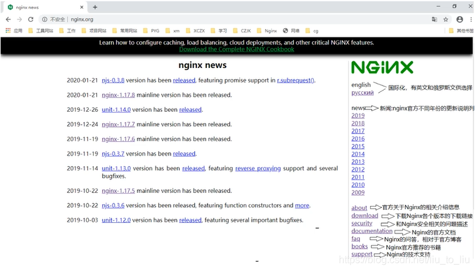Image resolution: width=475 pixels, height=271 pixels.
Task: Open the 2015 news archive
Action: click(x=358, y=146)
